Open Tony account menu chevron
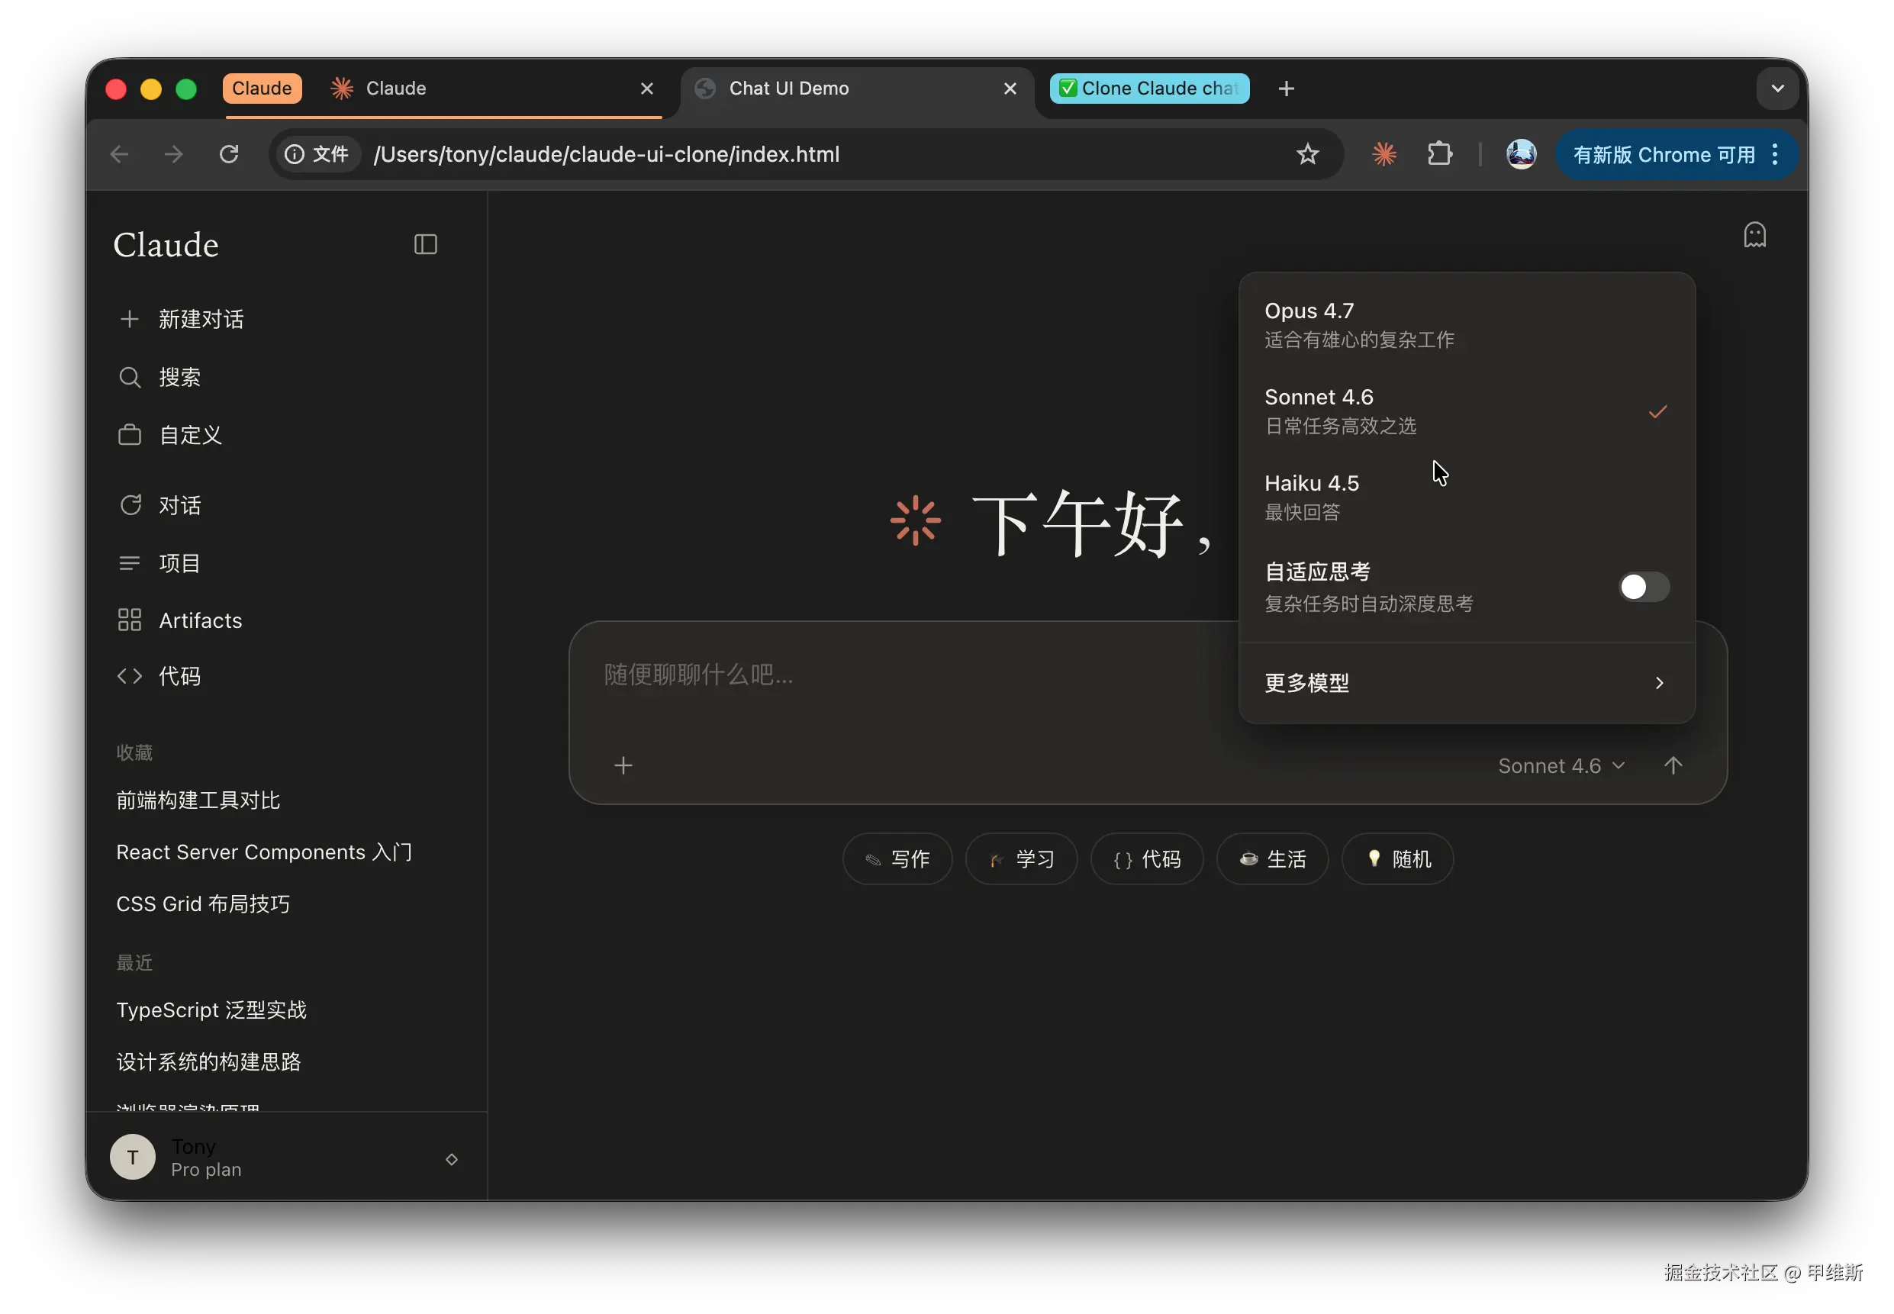The height and width of the screenshot is (1314, 1894). click(451, 1159)
